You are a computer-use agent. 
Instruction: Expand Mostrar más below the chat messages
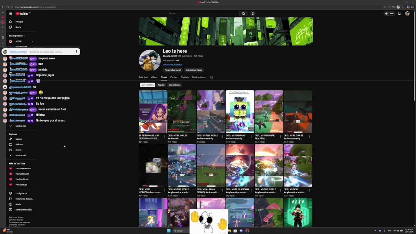point(21,126)
